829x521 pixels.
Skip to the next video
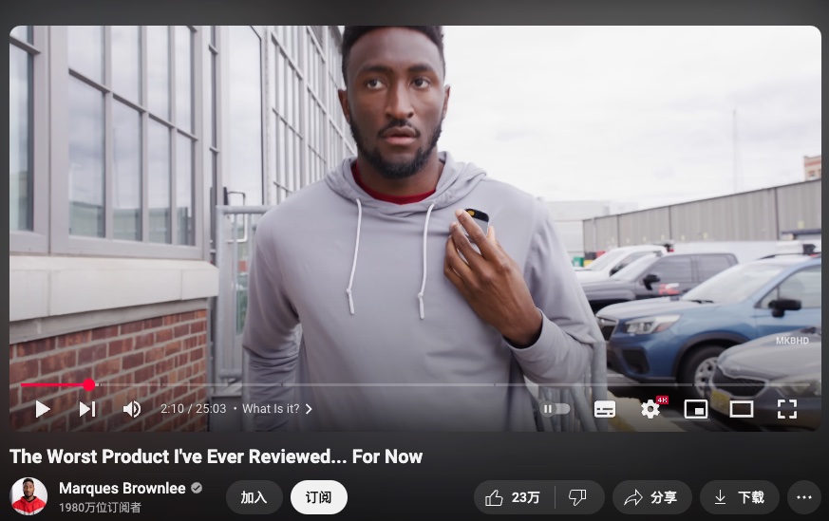[x=87, y=409]
